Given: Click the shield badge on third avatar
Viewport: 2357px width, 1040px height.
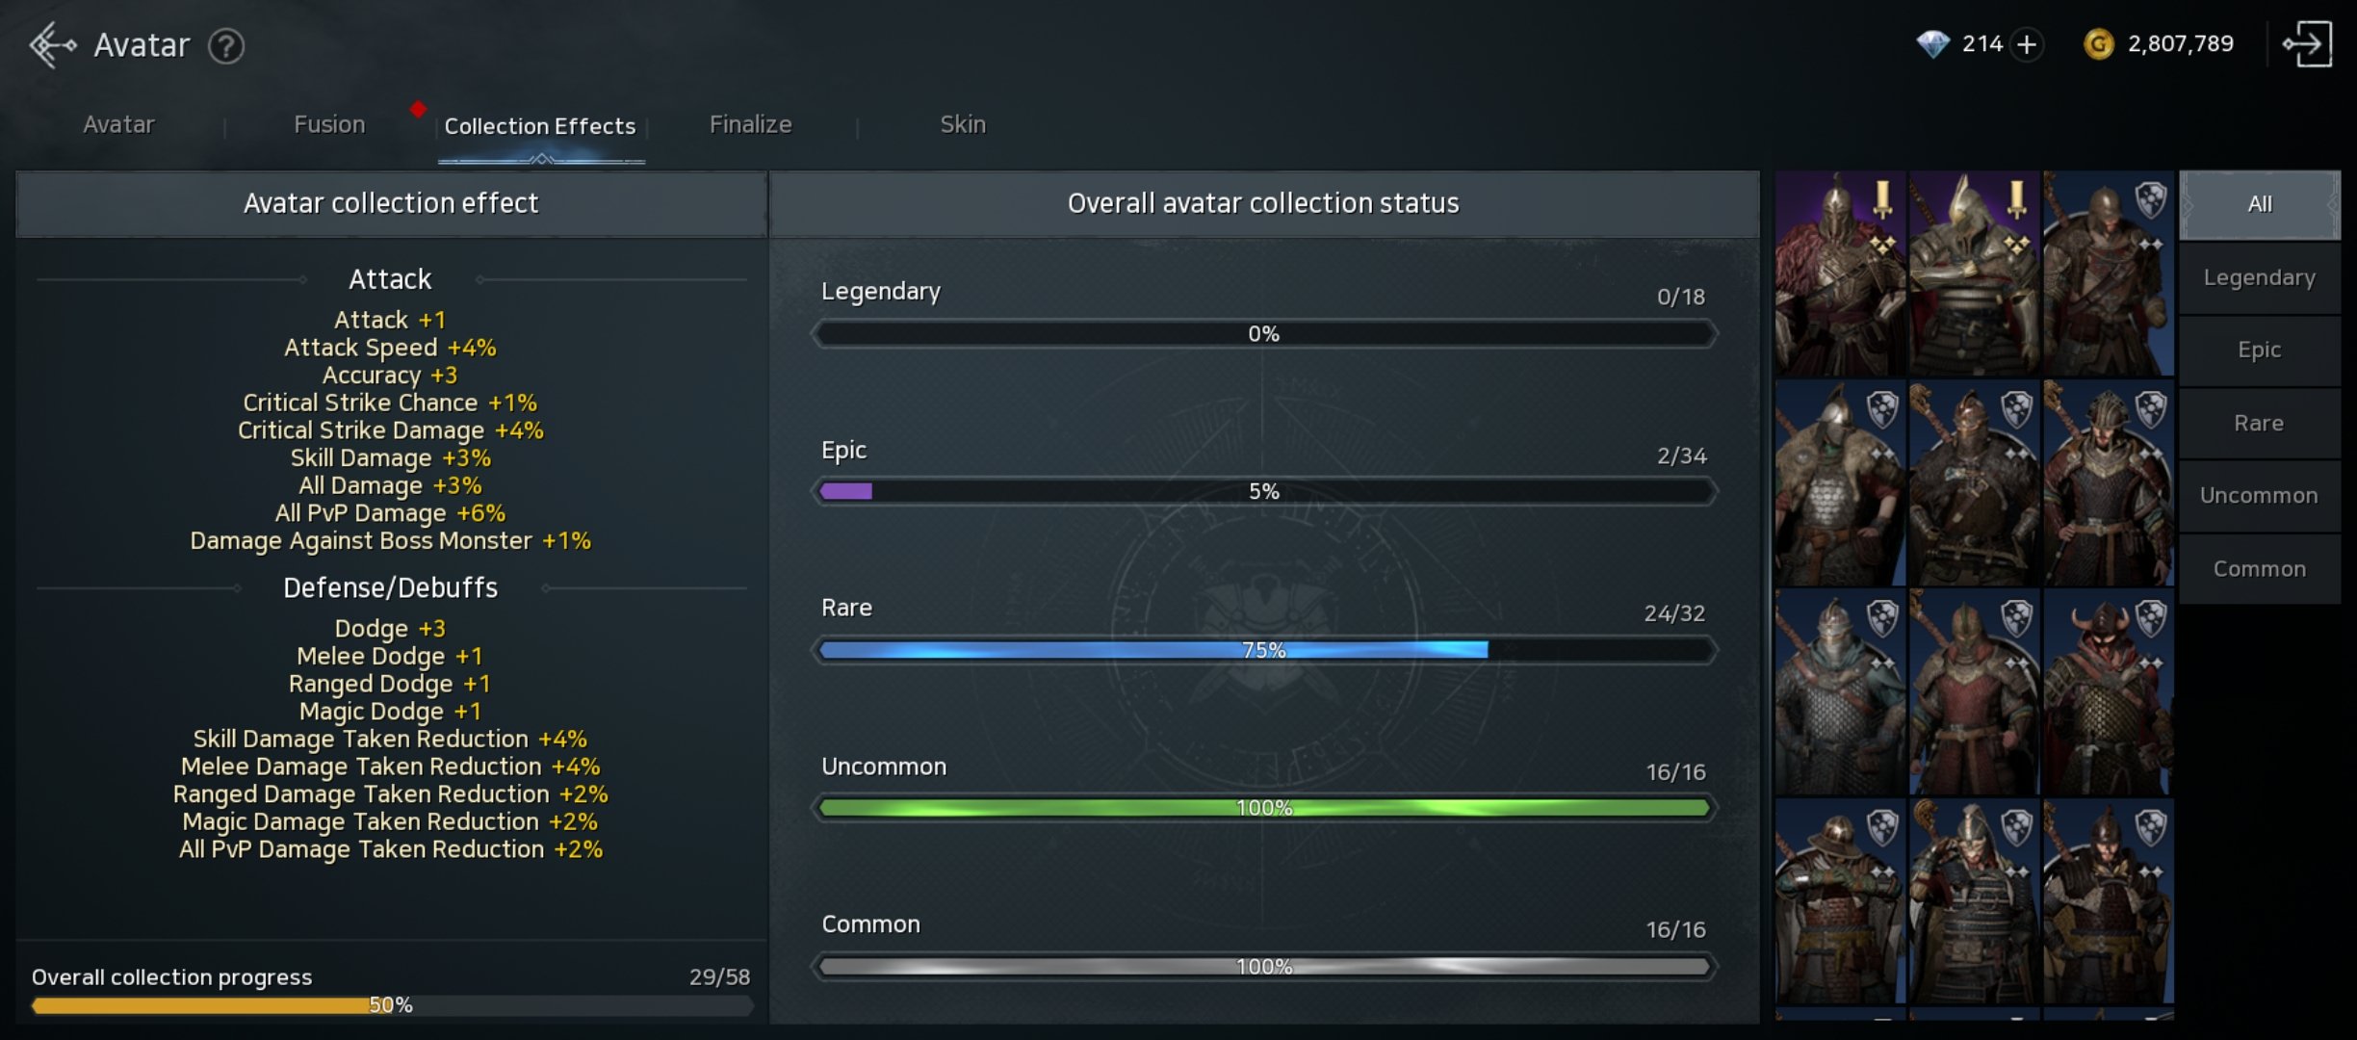Looking at the screenshot, I should (x=2150, y=200).
